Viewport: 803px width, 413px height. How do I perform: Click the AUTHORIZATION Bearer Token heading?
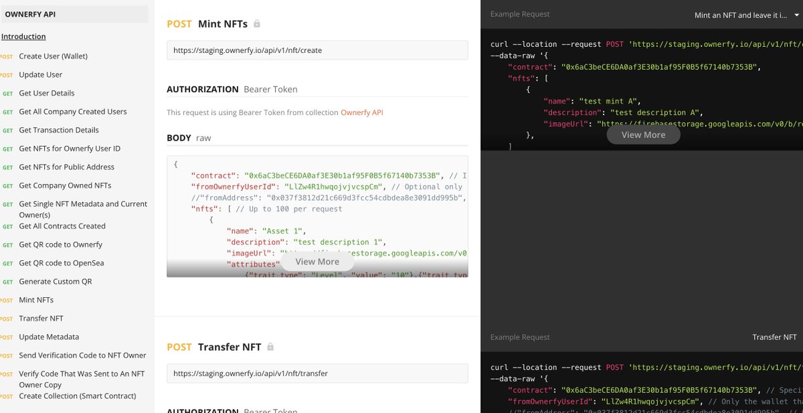(232, 89)
